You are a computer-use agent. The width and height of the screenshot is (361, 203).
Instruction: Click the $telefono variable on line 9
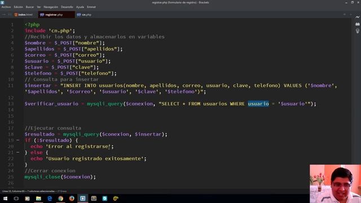coord(38,73)
